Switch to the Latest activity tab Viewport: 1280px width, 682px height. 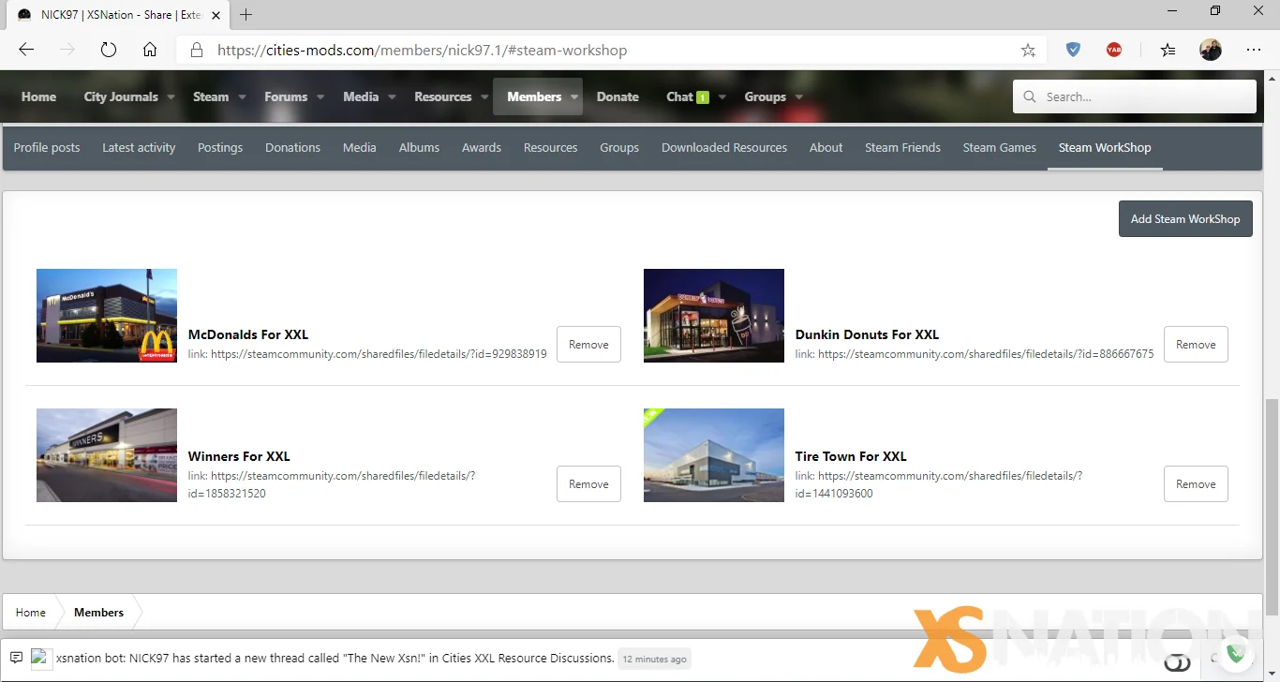click(x=139, y=148)
